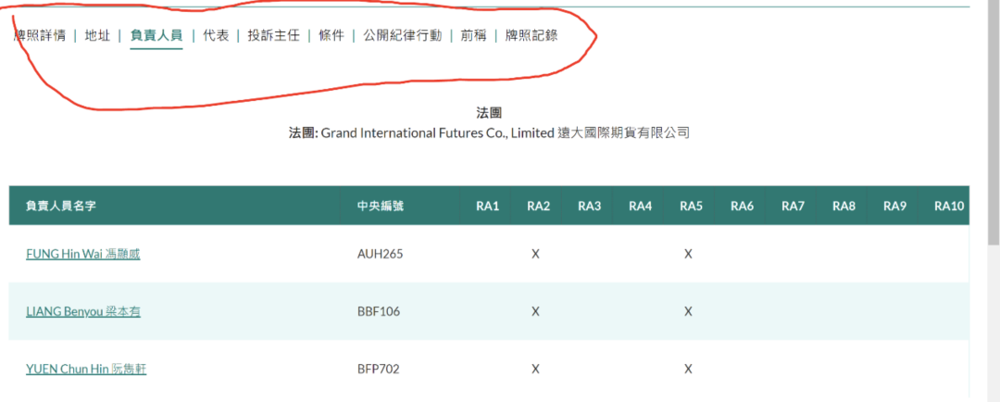Select central number BFP702
Image resolution: width=1000 pixels, height=402 pixels.
pyautogui.click(x=378, y=369)
